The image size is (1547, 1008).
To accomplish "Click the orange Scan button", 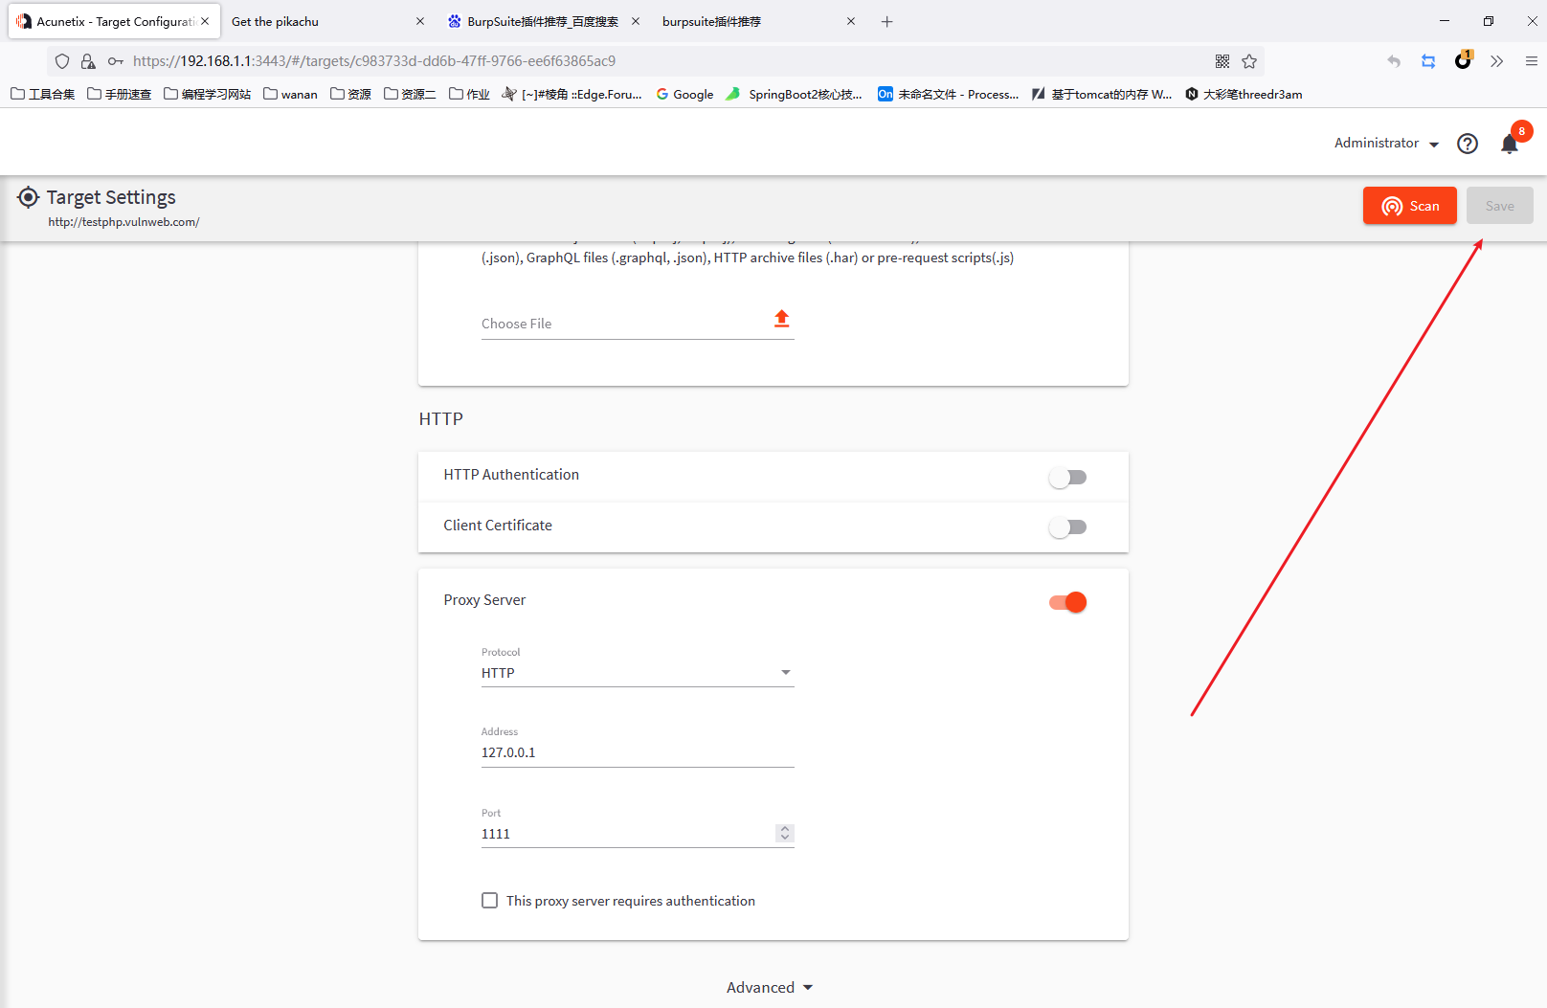I will tap(1410, 206).
